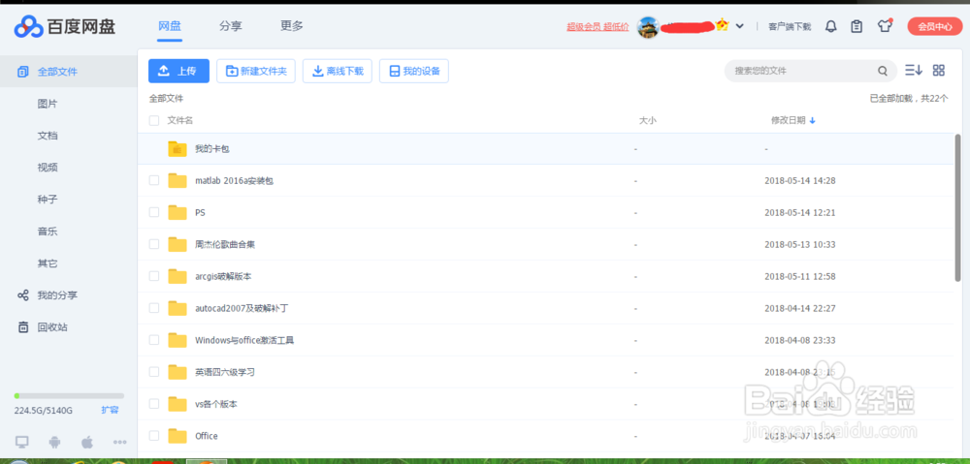Open the arcgis破解版本 folder icon
Screen dimensions: 970x464
[178, 276]
